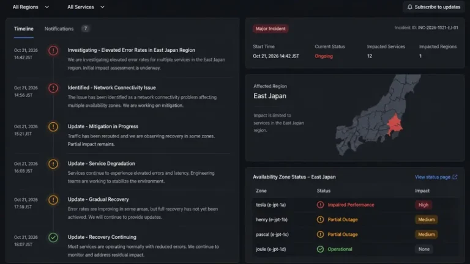This screenshot has width=470, height=264.
Task: Select the tesla (e-jpt-1a) zone row
Action: click(x=356, y=205)
